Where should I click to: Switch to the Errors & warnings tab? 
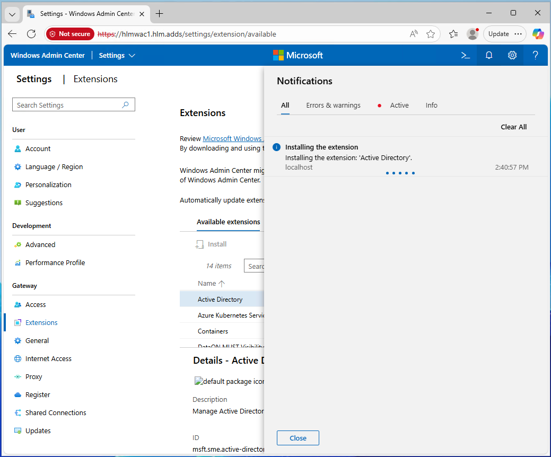(x=333, y=106)
